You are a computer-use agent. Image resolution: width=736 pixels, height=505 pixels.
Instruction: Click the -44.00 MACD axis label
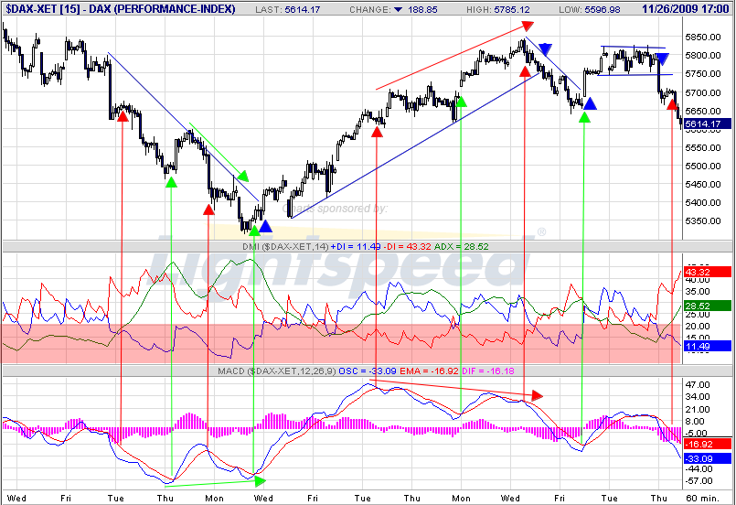pyautogui.click(x=699, y=468)
